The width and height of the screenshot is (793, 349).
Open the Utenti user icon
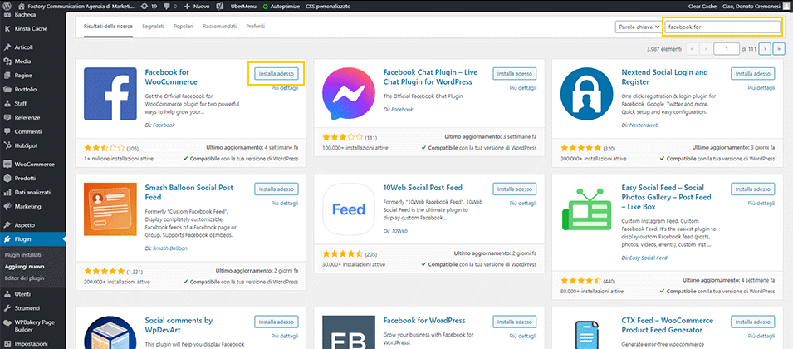click(x=7, y=294)
